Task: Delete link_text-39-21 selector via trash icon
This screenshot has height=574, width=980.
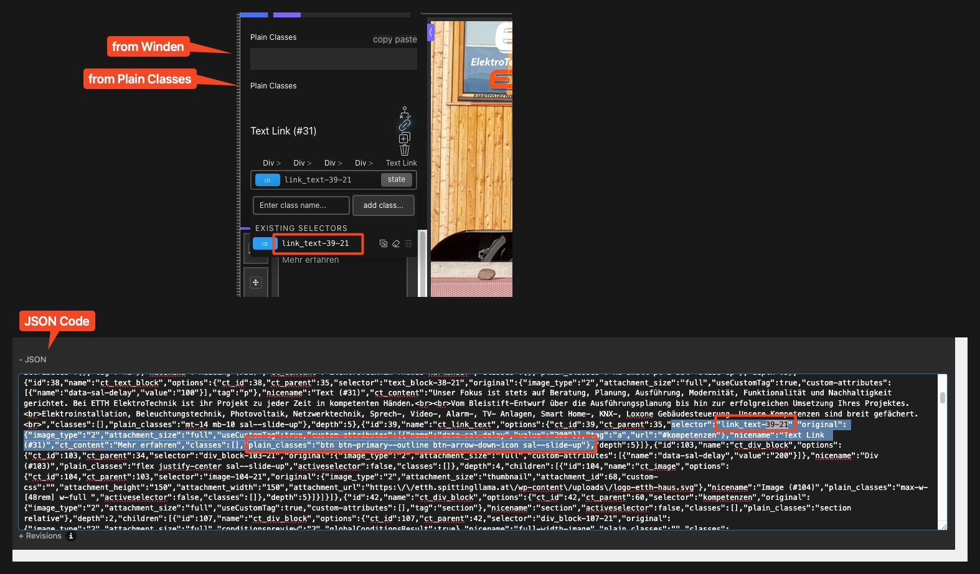Action: pos(408,243)
